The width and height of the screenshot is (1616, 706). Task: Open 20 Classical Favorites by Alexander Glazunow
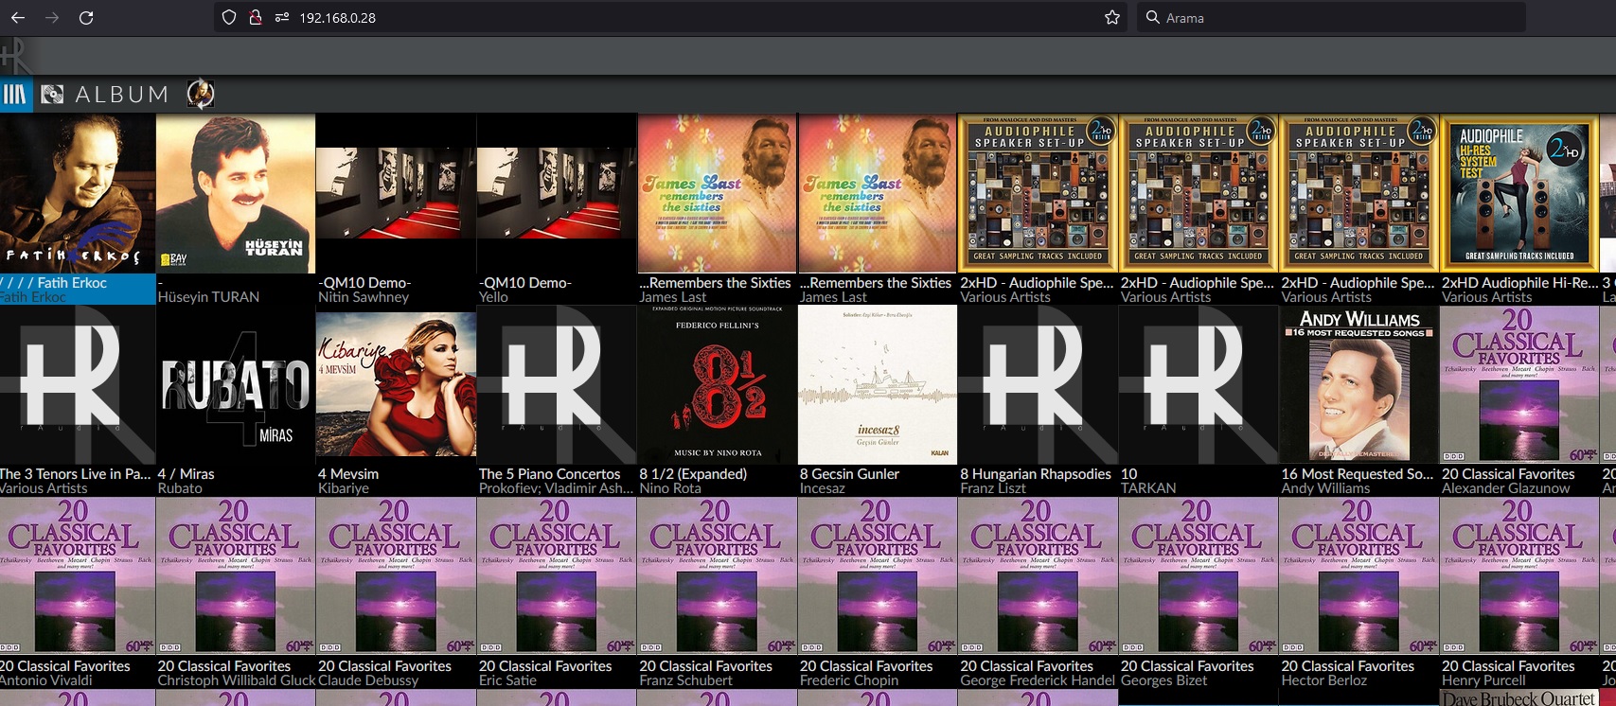1519,385
